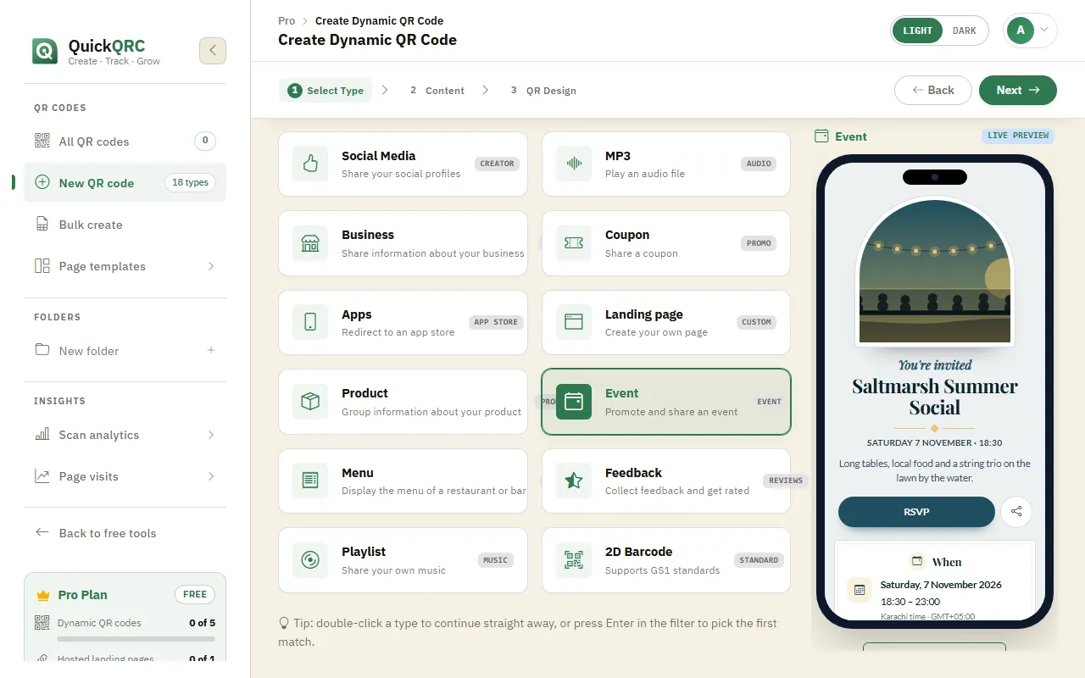The height and width of the screenshot is (678, 1085).
Task: Click the Menu list icon
Action: [x=310, y=481]
